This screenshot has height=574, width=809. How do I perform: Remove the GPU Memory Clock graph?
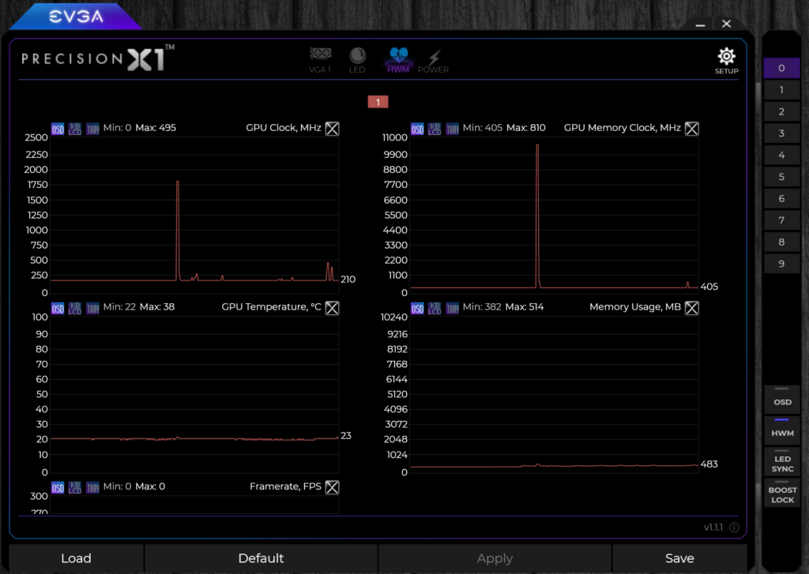pos(692,128)
